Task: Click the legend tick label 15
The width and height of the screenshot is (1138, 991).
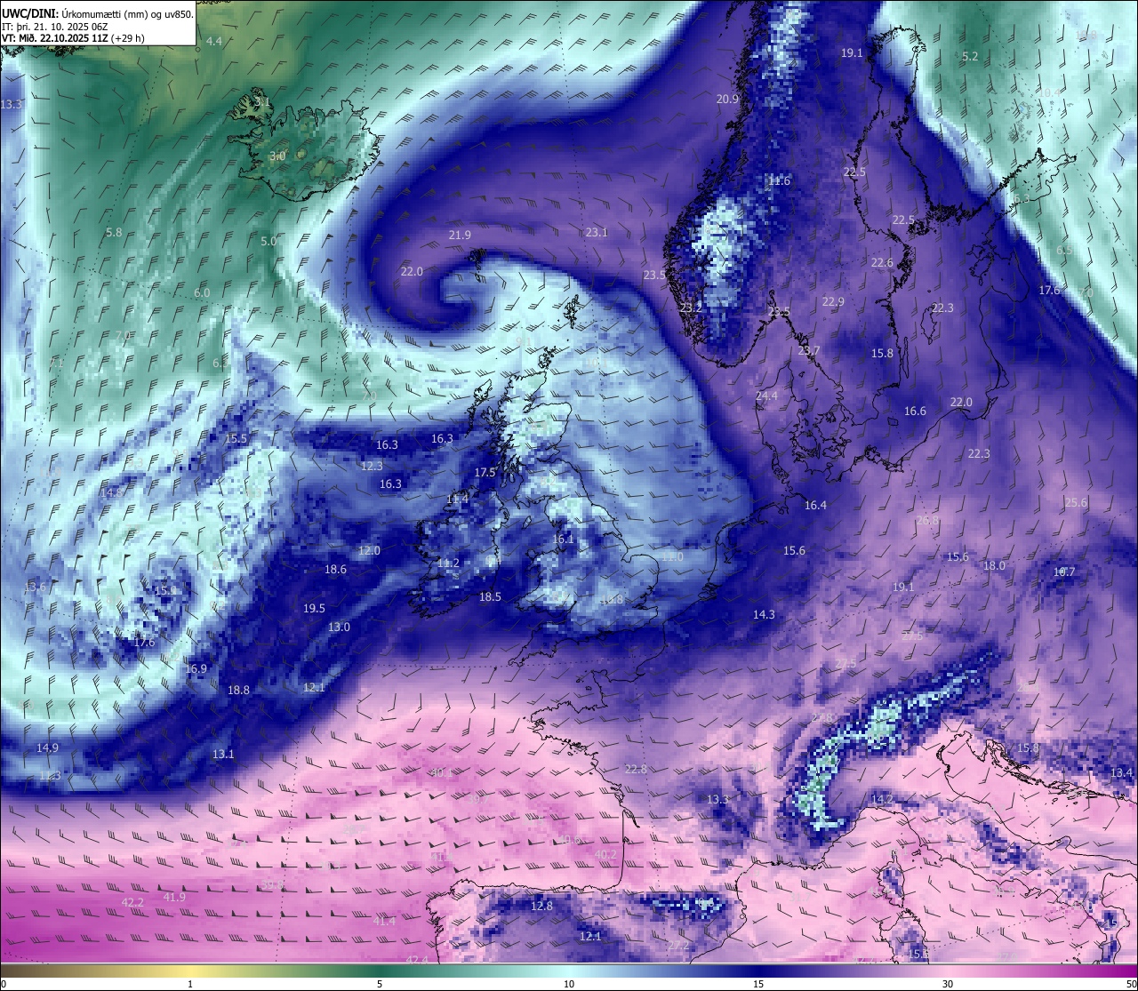Action: click(x=758, y=984)
